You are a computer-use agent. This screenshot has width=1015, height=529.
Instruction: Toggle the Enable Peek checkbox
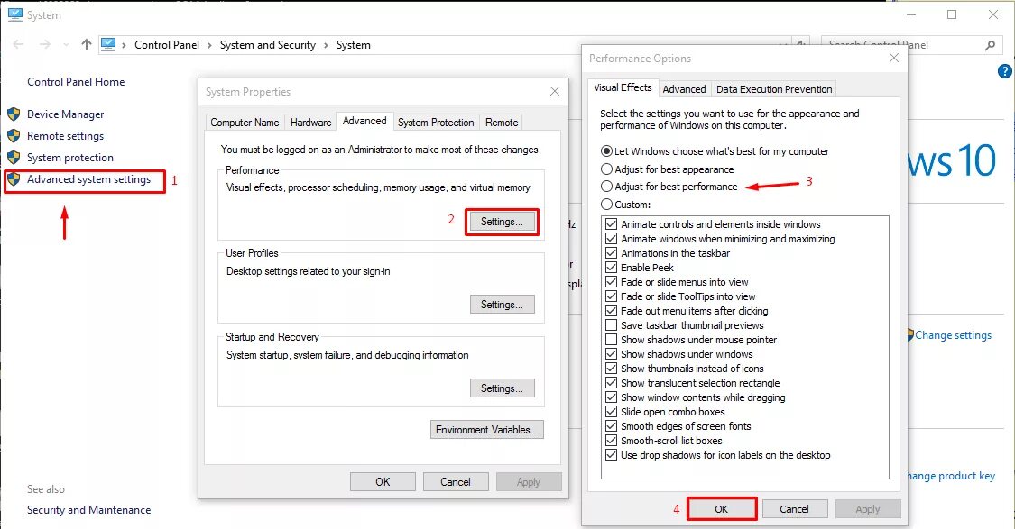coord(611,268)
